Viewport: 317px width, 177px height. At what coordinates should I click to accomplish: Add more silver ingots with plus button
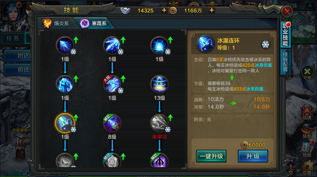point(164,10)
